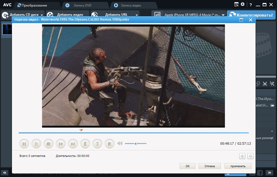
Task: Expand the Добавить CD диск dropdown arrow
Action: pos(42,15)
